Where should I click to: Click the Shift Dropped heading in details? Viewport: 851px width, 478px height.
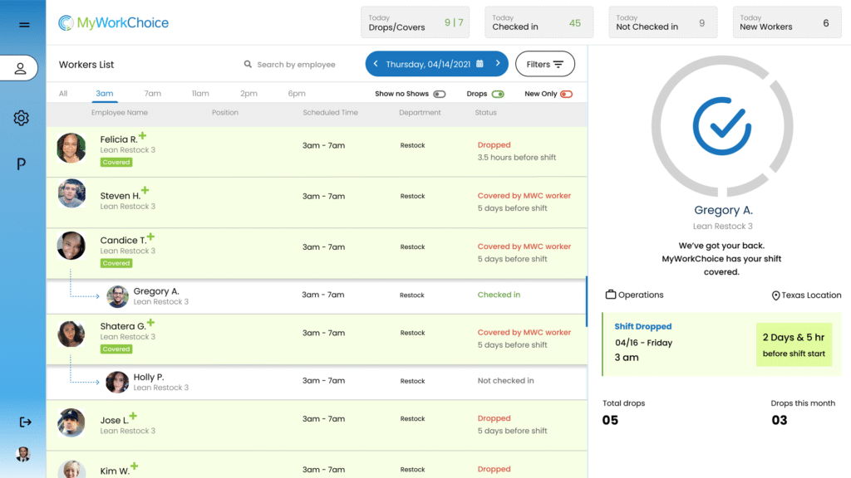[642, 326]
